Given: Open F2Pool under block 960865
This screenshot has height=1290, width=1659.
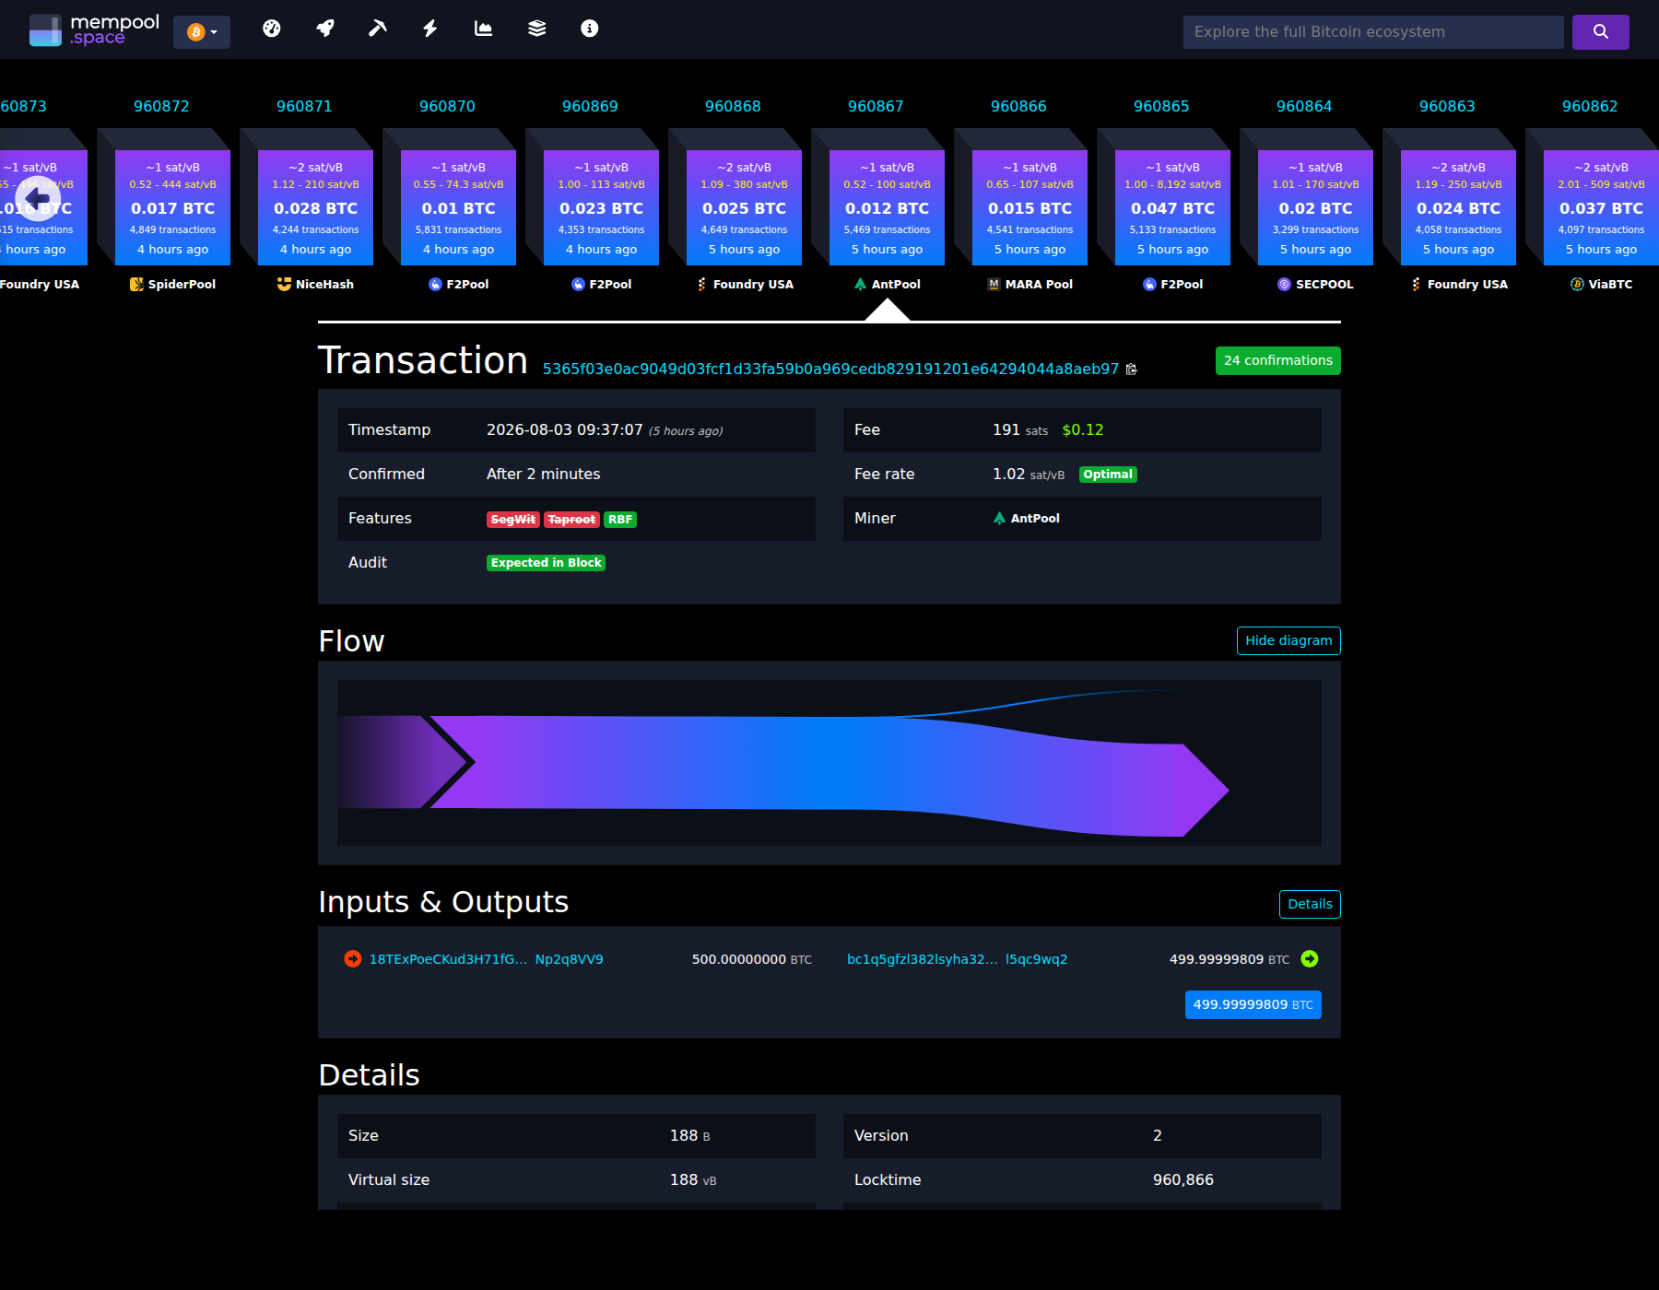Looking at the screenshot, I should 1172,285.
